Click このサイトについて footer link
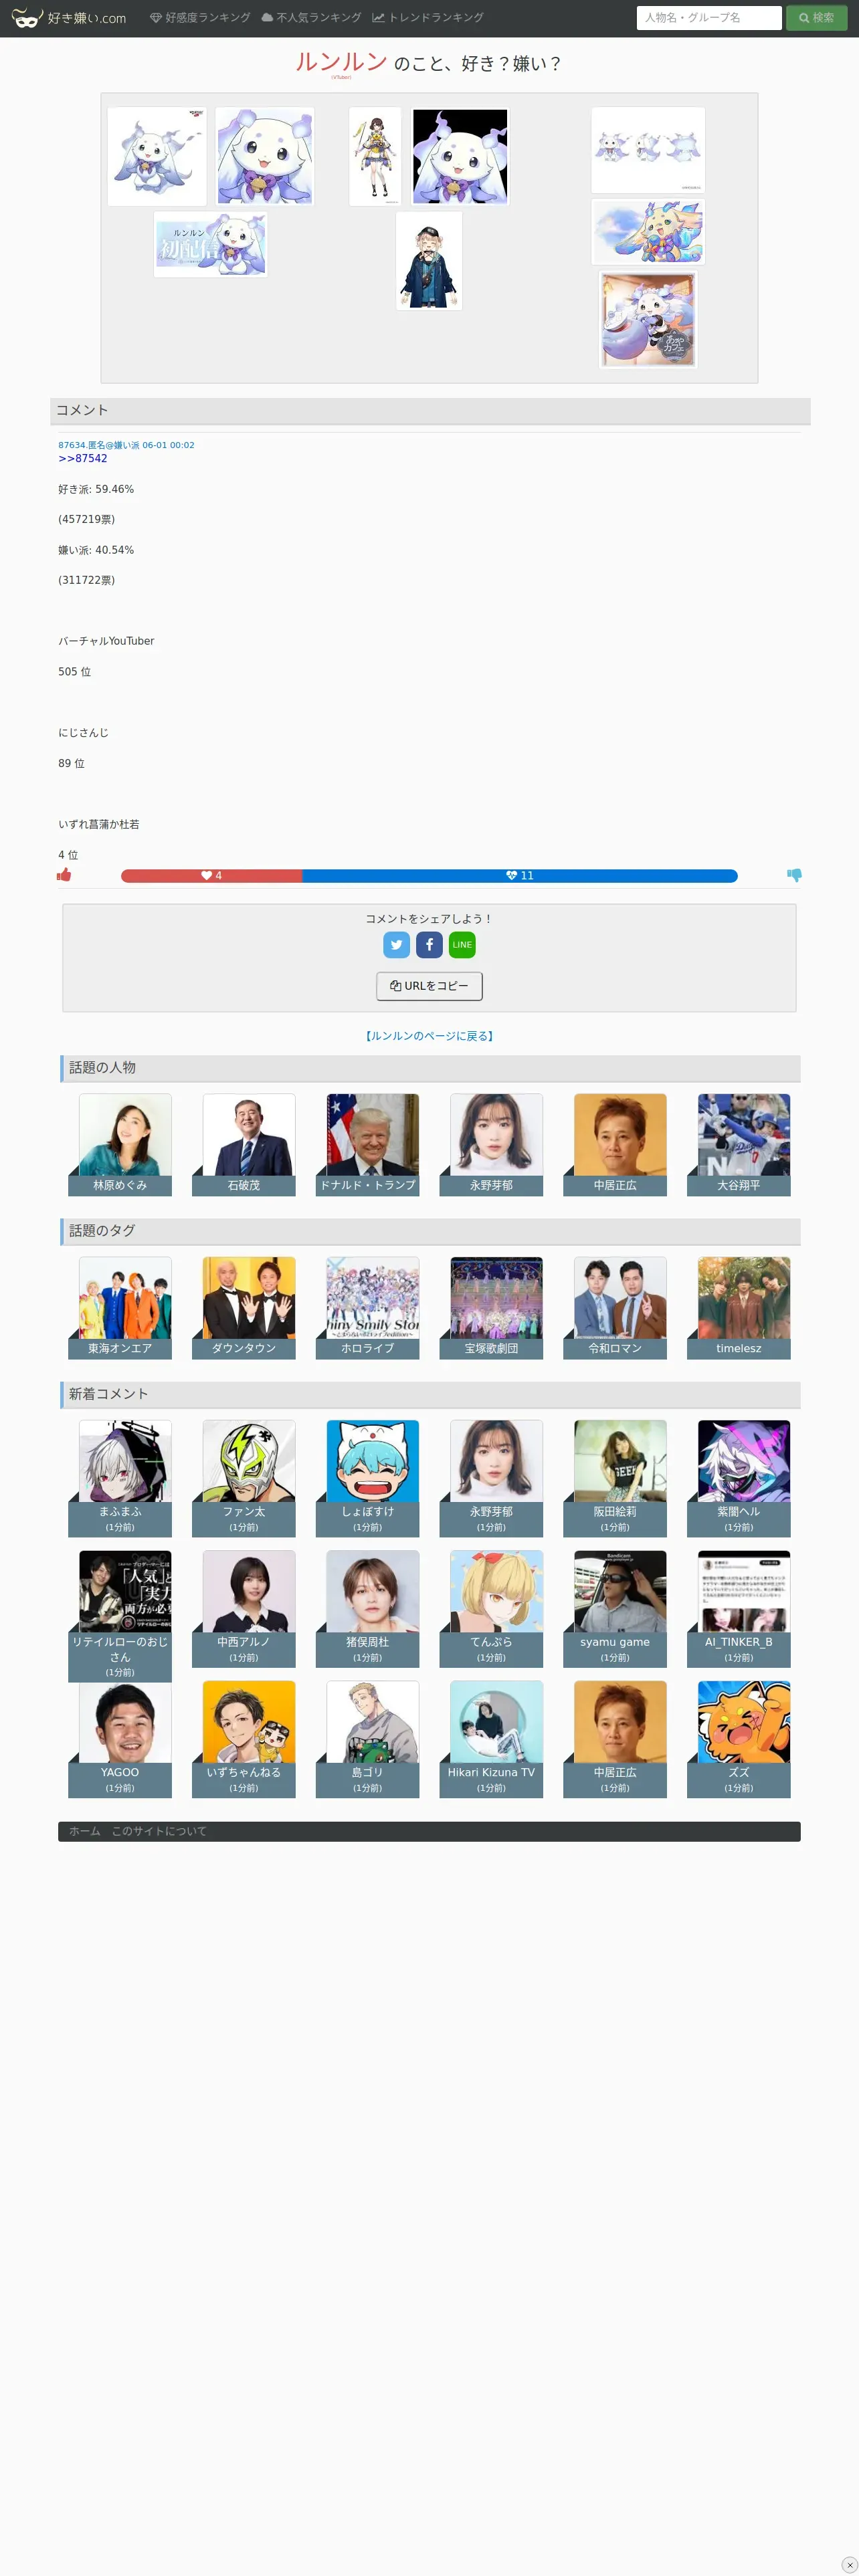The width and height of the screenshot is (859, 2576). pos(159,1831)
